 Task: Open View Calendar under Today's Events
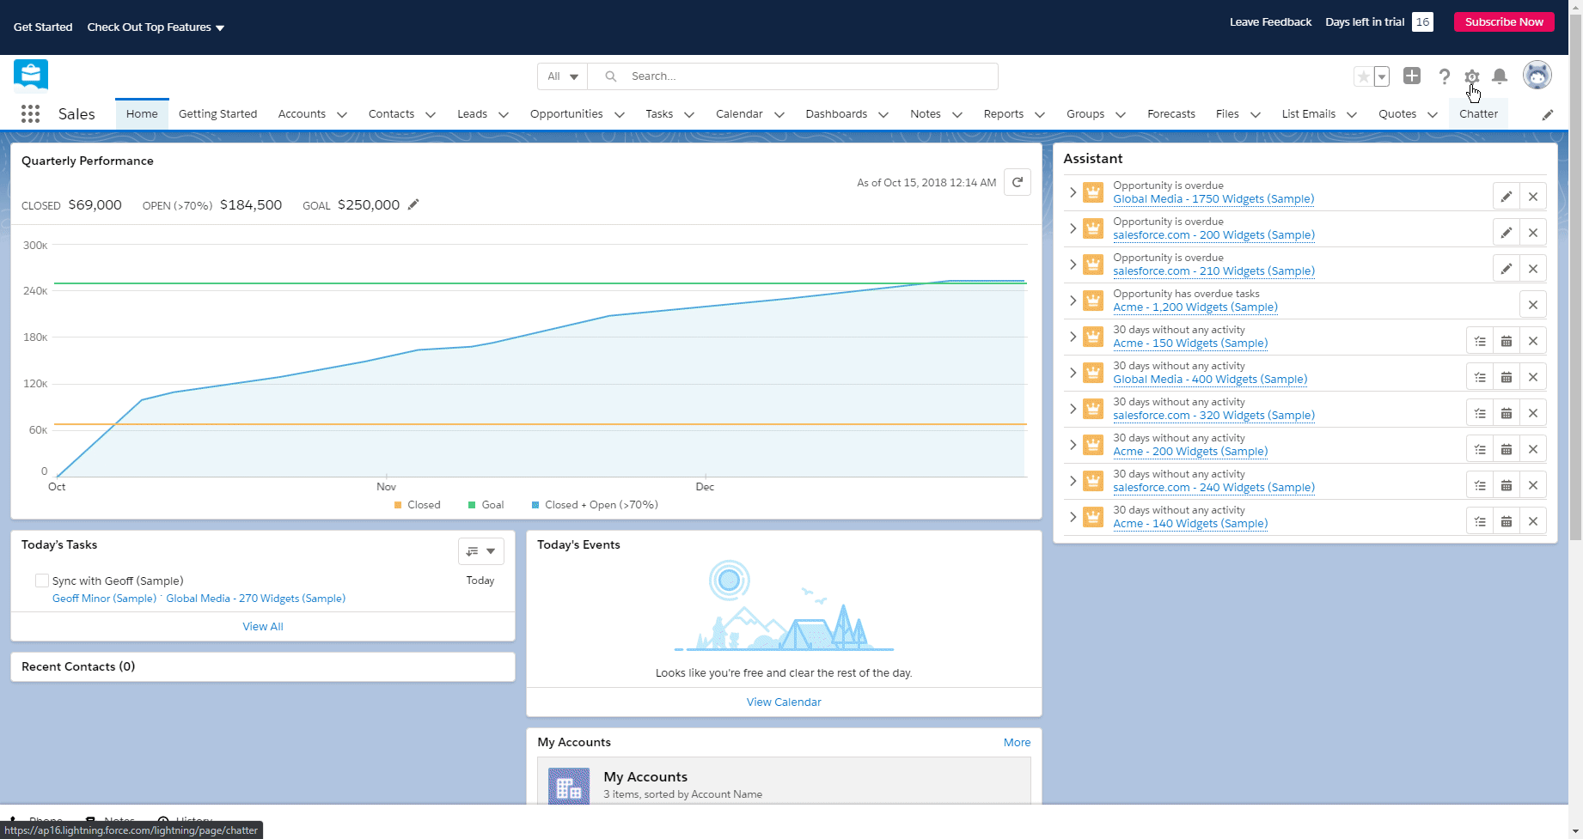[783, 702]
